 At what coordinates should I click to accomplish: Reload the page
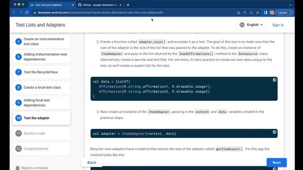[x=27, y=13]
